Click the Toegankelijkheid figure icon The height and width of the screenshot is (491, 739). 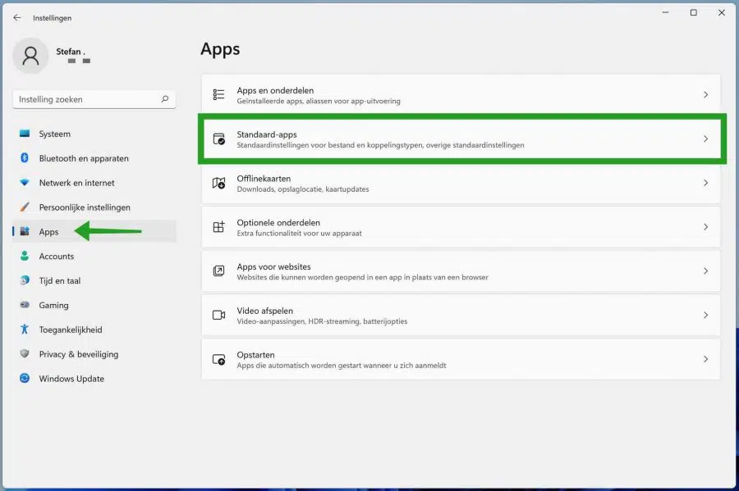[25, 330]
